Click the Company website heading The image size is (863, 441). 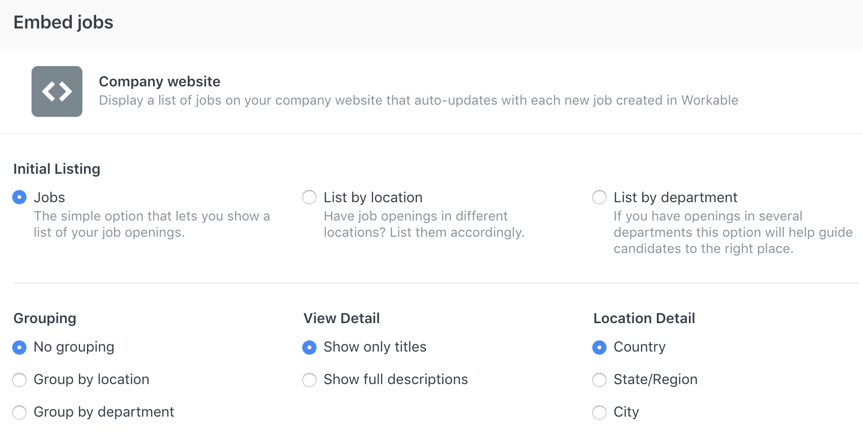(159, 81)
